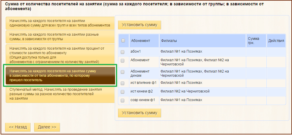
Task: Mark the ист кинем ф2 checkbox
Action: (122, 92)
